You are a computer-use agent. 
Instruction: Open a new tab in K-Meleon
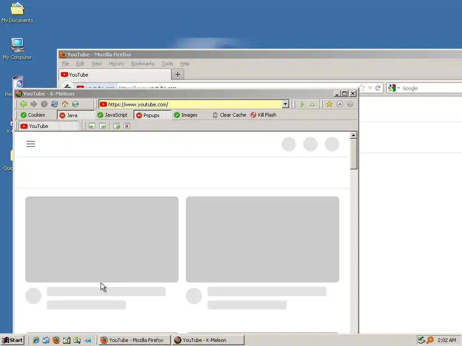click(117, 126)
